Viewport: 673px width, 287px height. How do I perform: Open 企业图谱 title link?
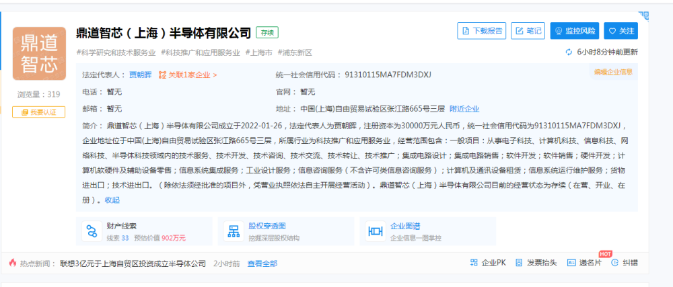pyautogui.click(x=405, y=227)
